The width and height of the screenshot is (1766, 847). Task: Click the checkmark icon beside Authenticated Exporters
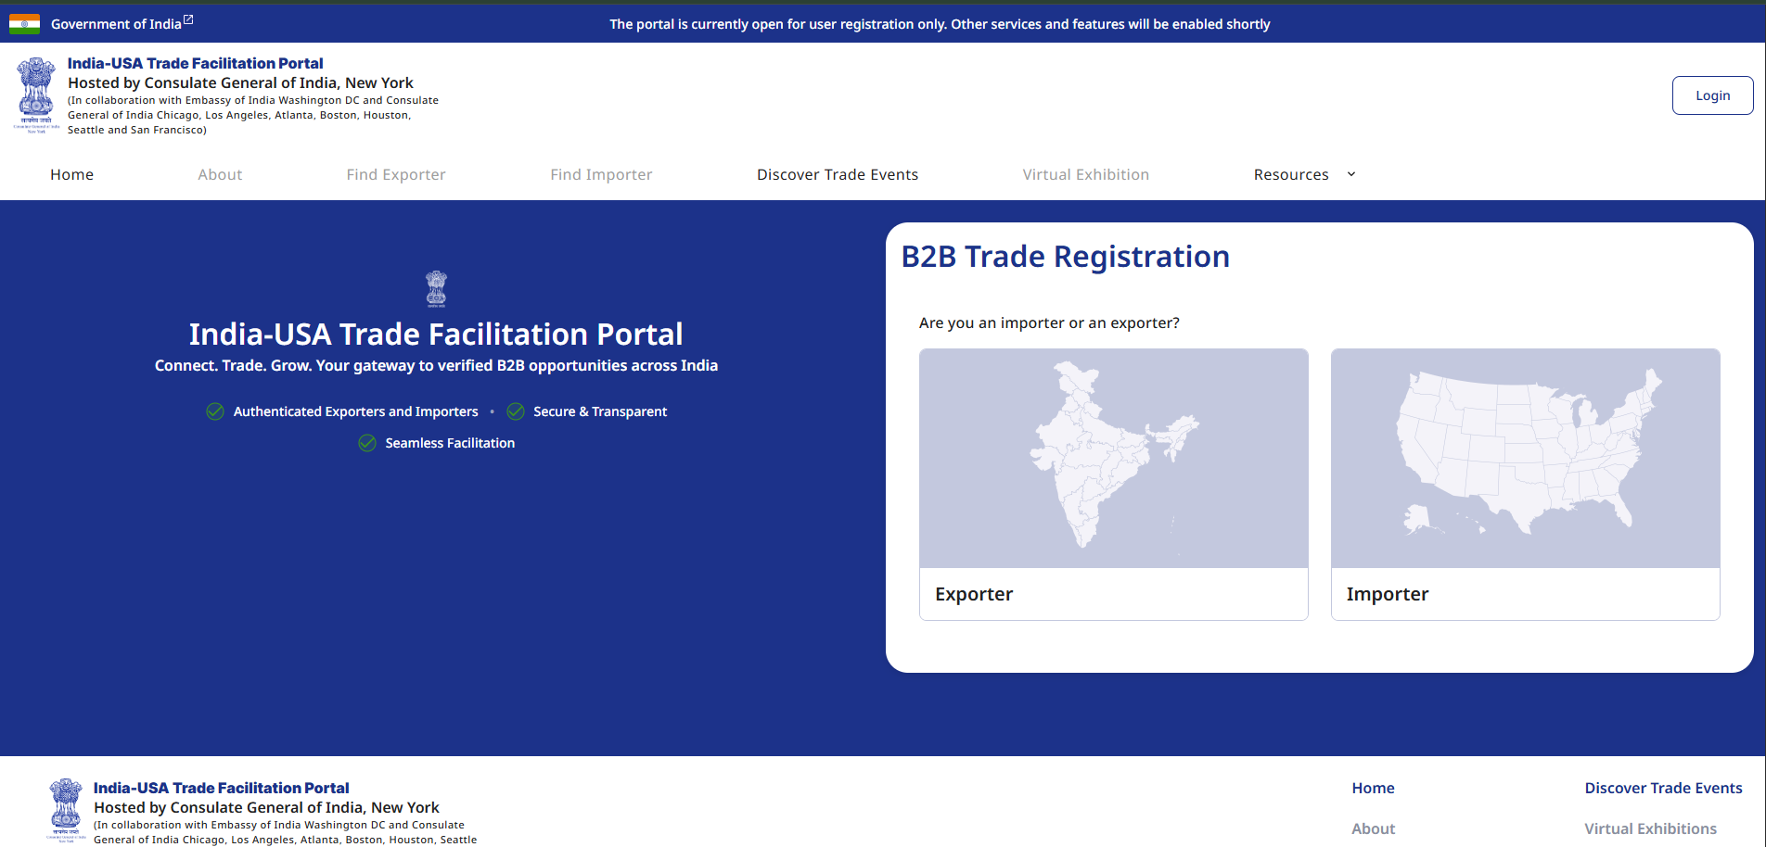click(215, 411)
